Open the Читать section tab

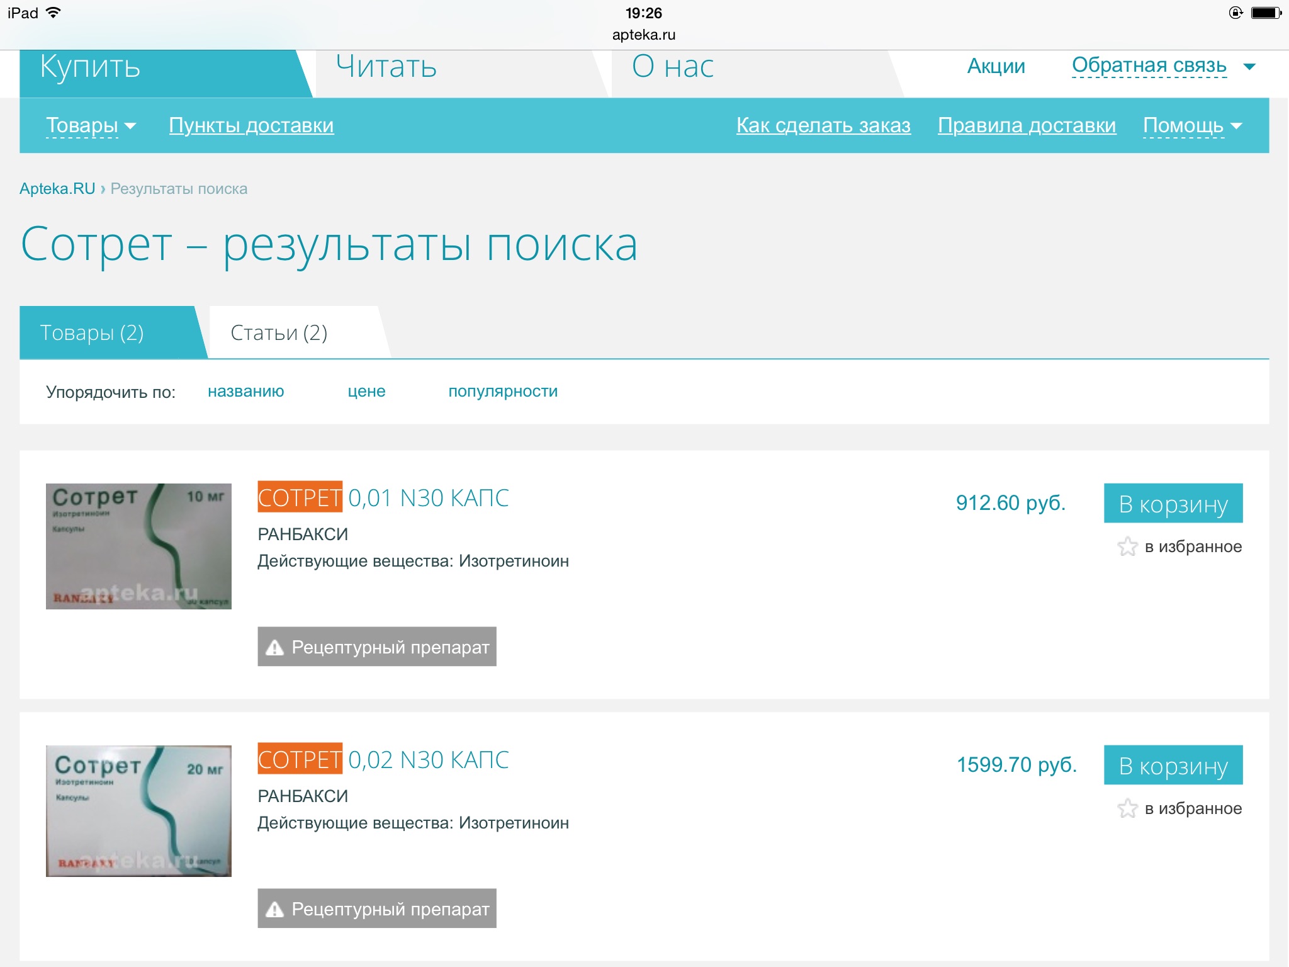386,67
